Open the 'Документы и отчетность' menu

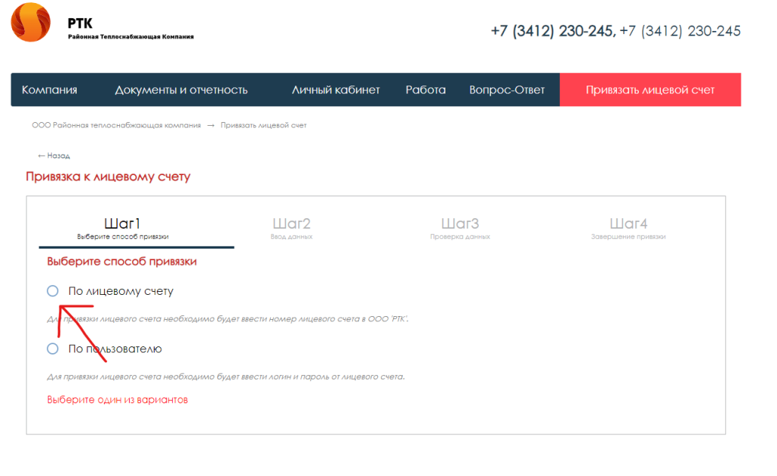(181, 90)
